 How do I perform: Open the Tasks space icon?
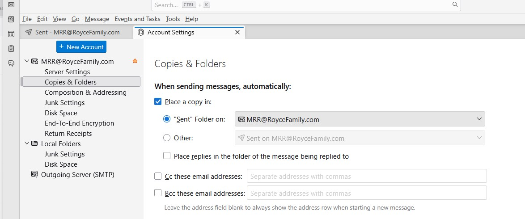tap(11, 48)
